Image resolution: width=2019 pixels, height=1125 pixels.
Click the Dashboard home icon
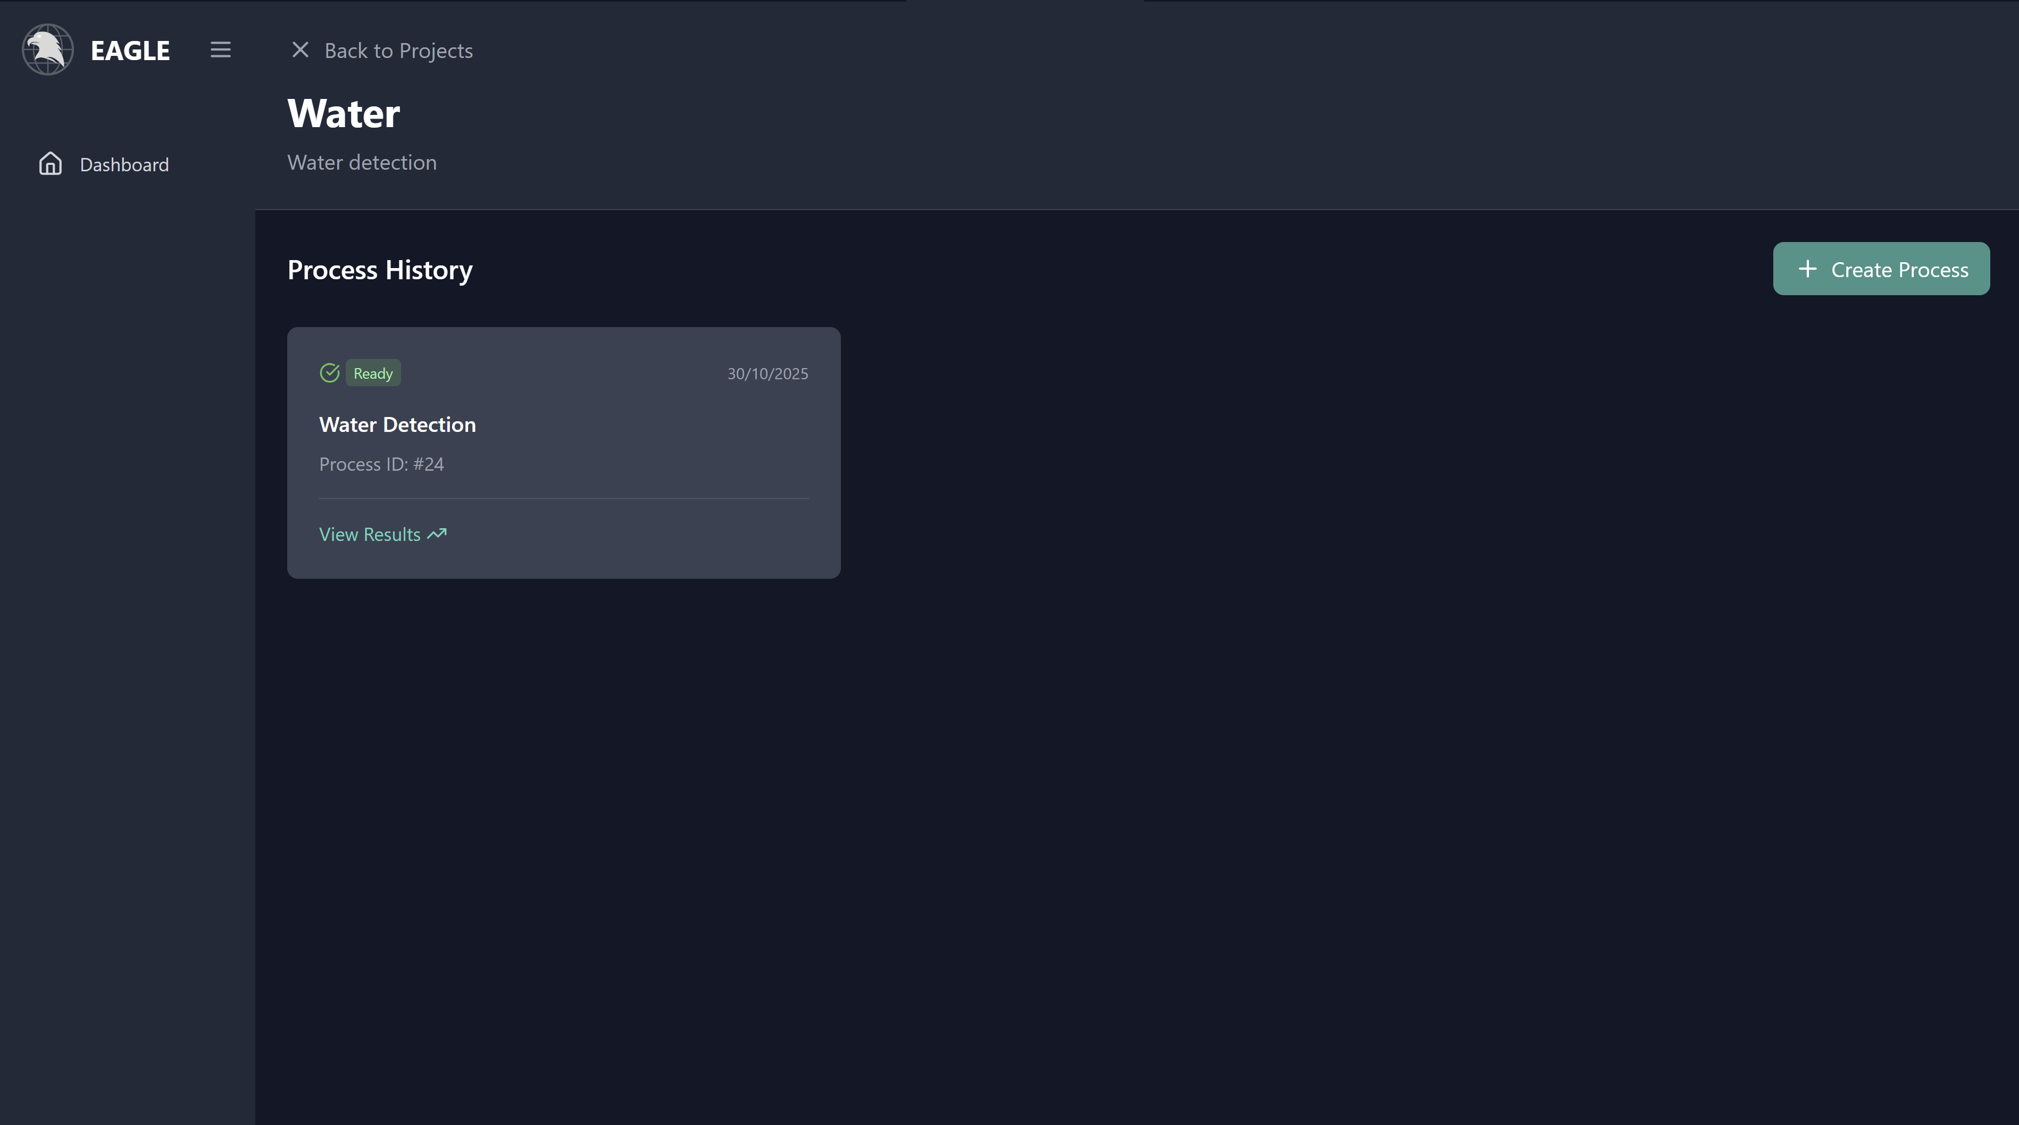click(x=51, y=164)
